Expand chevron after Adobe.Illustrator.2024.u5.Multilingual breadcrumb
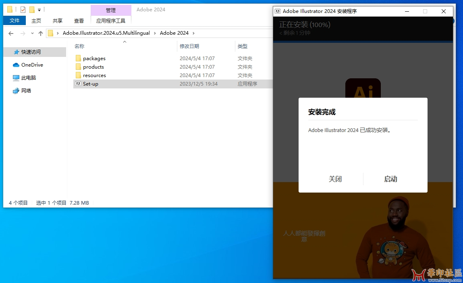Image resolution: width=463 pixels, height=283 pixels. coord(155,33)
